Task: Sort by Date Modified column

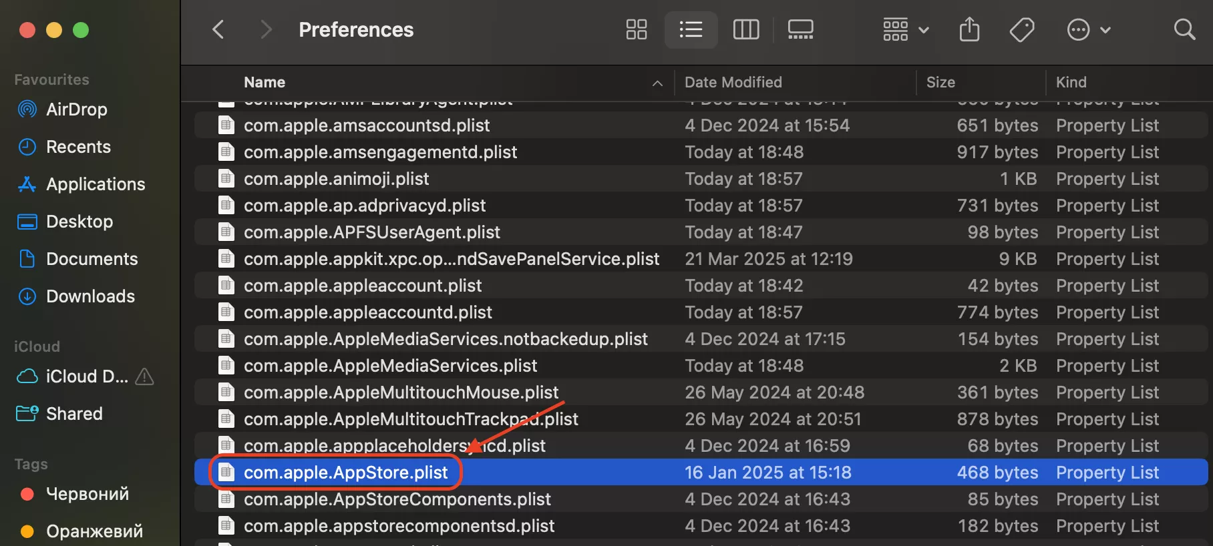Action: click(x=733, y=82)
